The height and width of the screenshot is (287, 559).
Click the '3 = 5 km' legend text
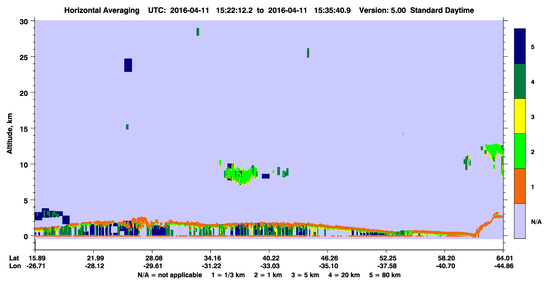[x=305, y=275]
